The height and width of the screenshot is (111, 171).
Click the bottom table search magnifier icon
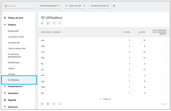point(60,104)
